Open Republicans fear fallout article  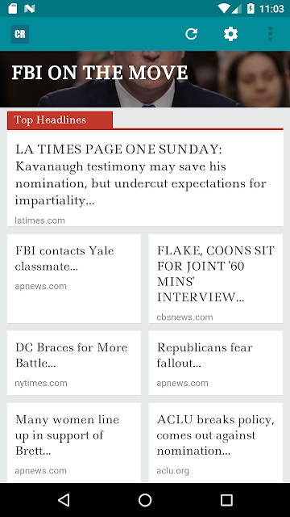pos(216,363)
